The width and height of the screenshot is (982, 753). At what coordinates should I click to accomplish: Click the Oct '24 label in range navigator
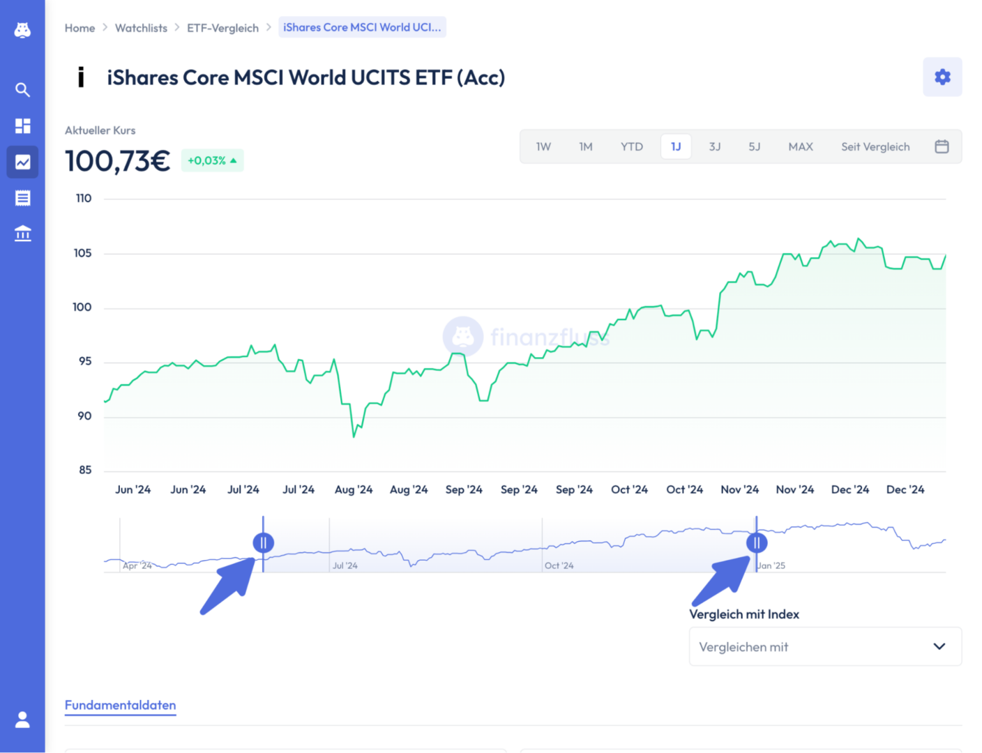coord(559,565)
